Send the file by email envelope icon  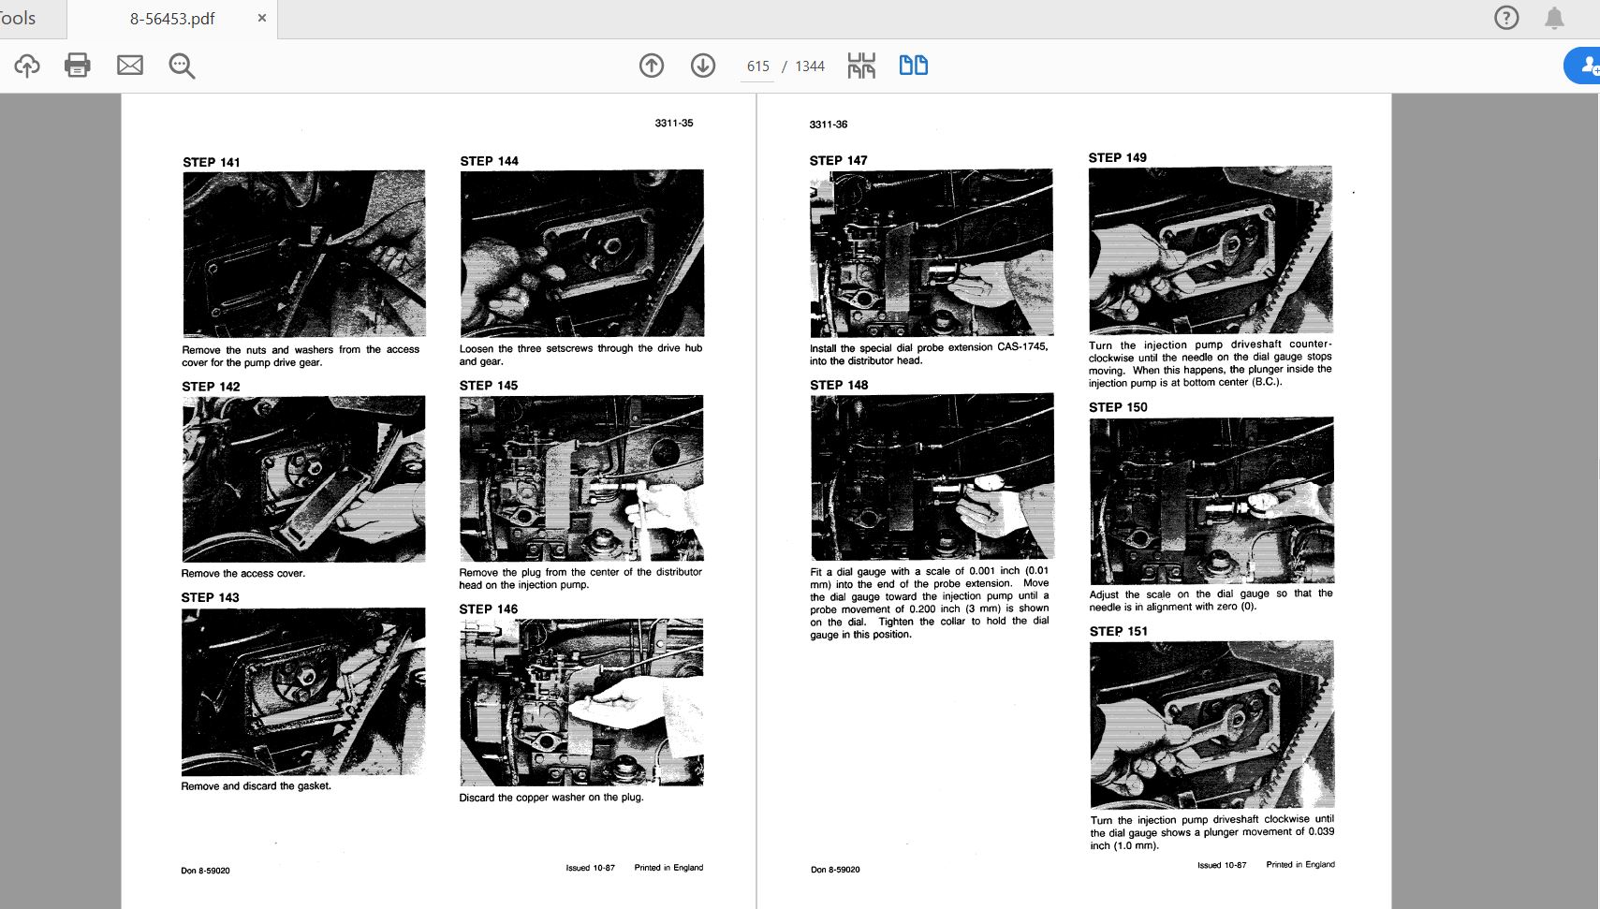coord(130,66)
